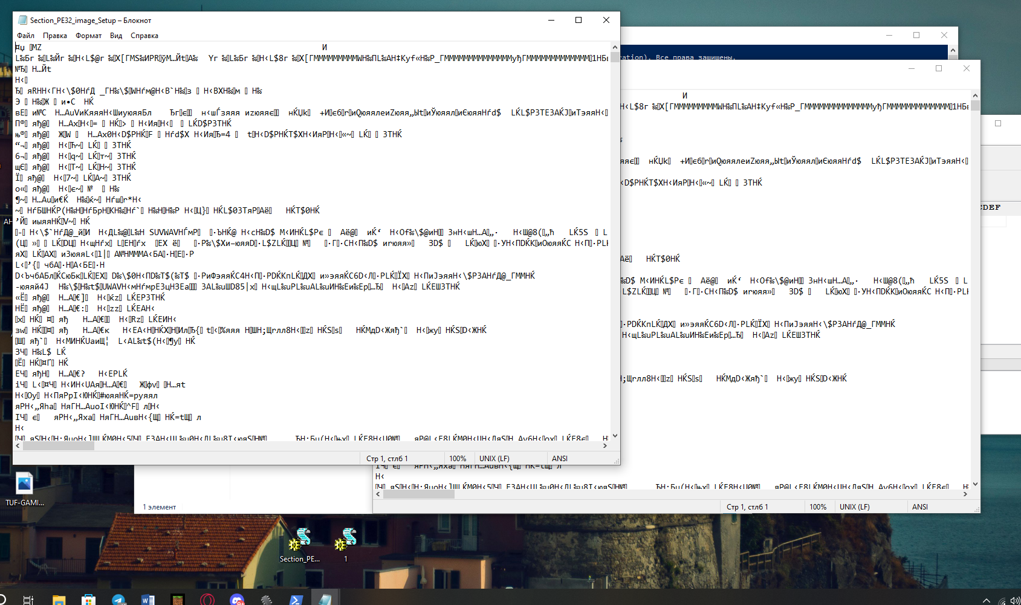Open the volume control tray icon

[x=1016, y=600]
